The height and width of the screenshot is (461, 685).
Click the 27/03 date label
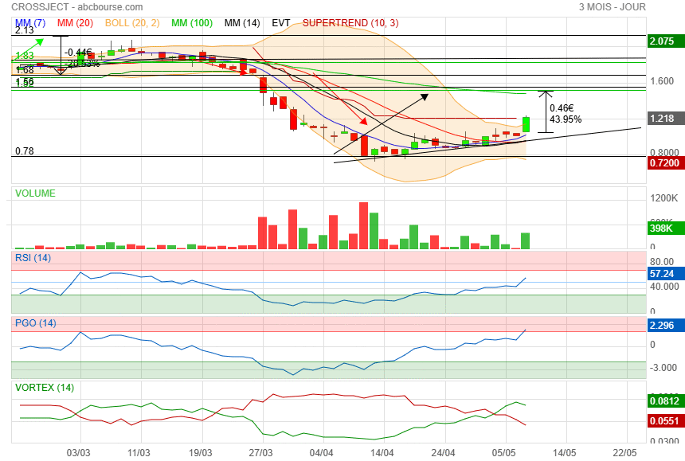[260, 453]
